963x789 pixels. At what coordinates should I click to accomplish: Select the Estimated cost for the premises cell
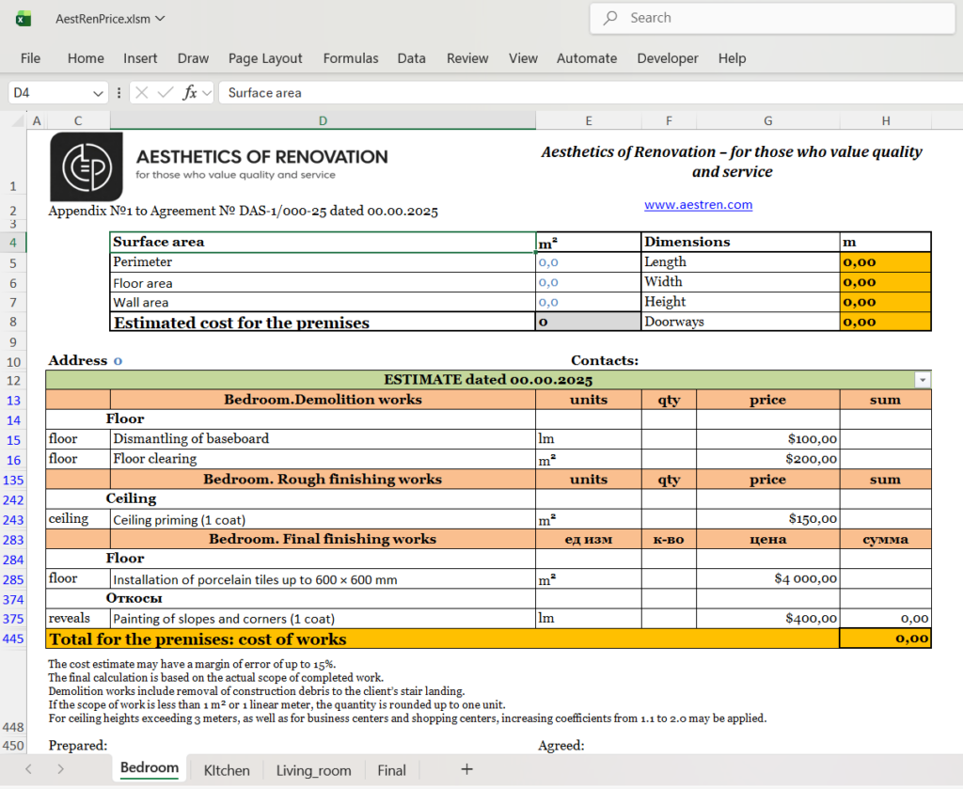(x=324, y=322)
